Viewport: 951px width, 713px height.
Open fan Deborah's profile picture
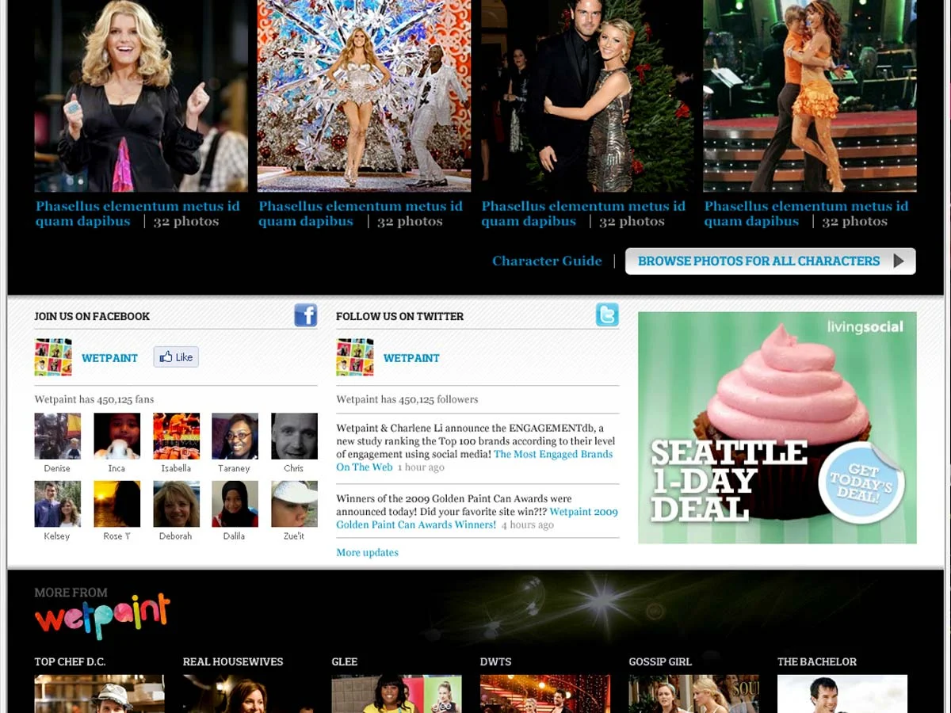176,504
